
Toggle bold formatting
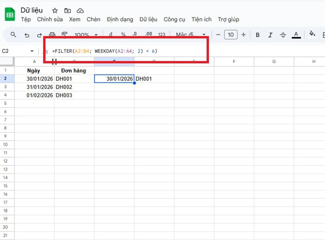click(258, 35)
